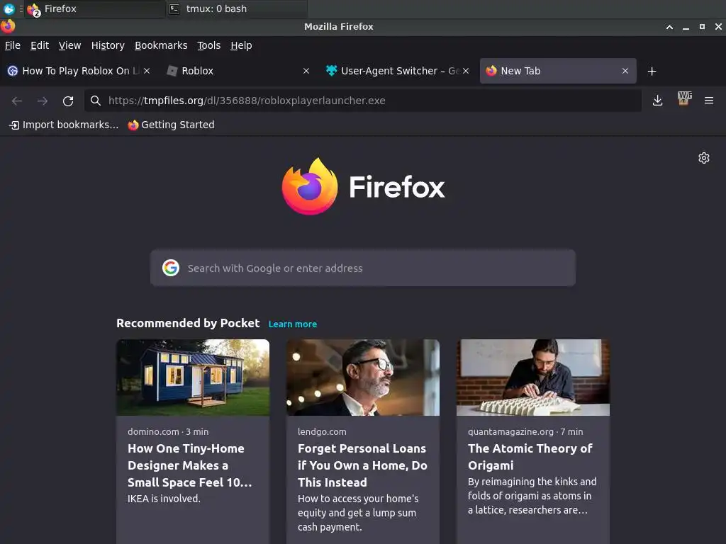
Task: Click the Getting Started bookmark
Action: pos(172,125)
